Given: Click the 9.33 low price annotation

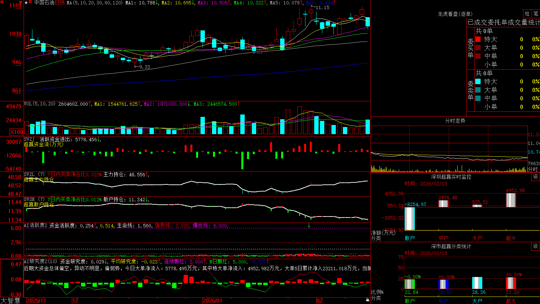Looking at the screenshot, I should [x=144, y=67].
